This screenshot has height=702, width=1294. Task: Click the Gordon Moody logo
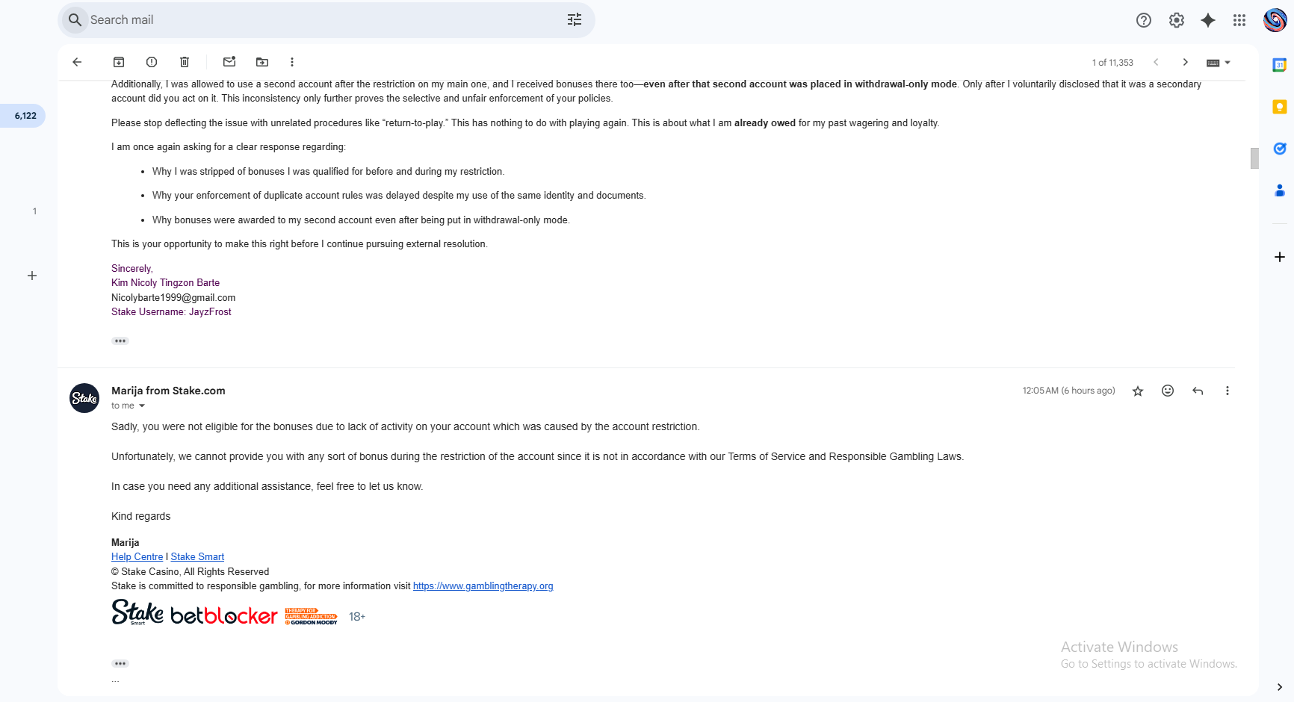coord(312,617)
